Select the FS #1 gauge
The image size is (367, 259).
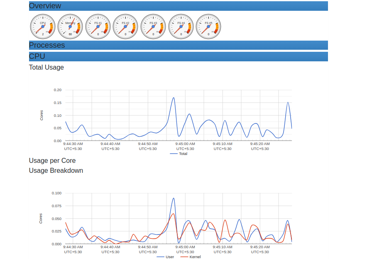98,26
